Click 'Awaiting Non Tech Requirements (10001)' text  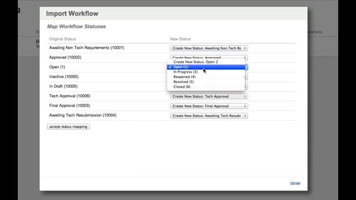point(87,48)
